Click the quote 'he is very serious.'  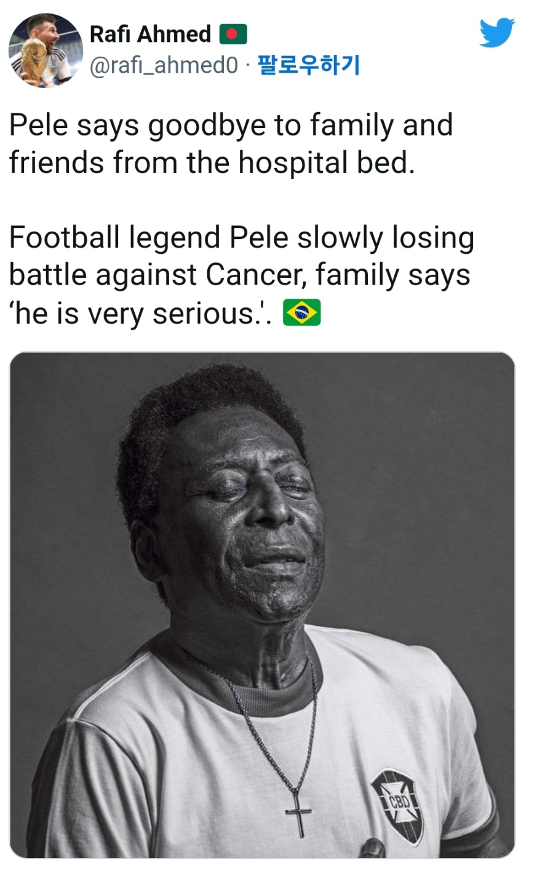138,313
